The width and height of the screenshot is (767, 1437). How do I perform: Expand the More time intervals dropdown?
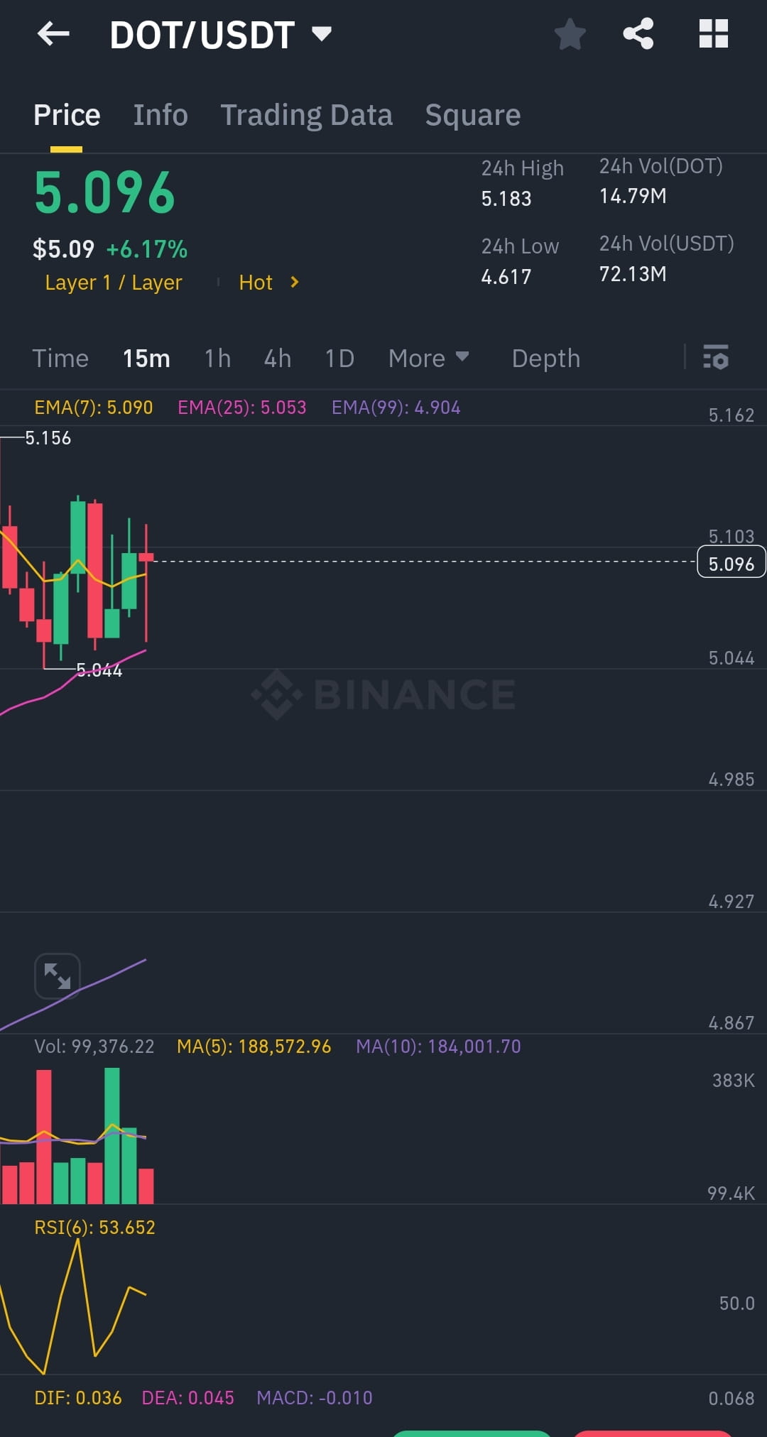pyautogui.click(x=428, y=358)
